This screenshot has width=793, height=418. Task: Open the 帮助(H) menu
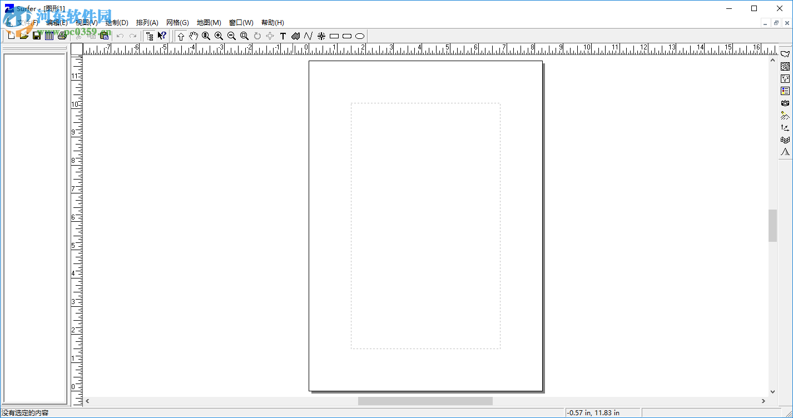(272, 23)
